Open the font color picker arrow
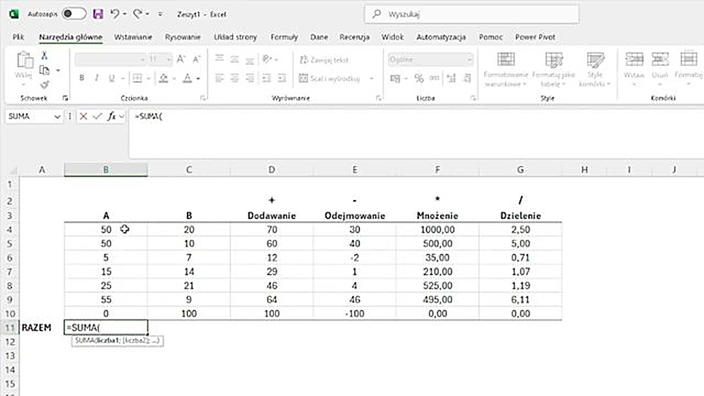 [198, 79]
